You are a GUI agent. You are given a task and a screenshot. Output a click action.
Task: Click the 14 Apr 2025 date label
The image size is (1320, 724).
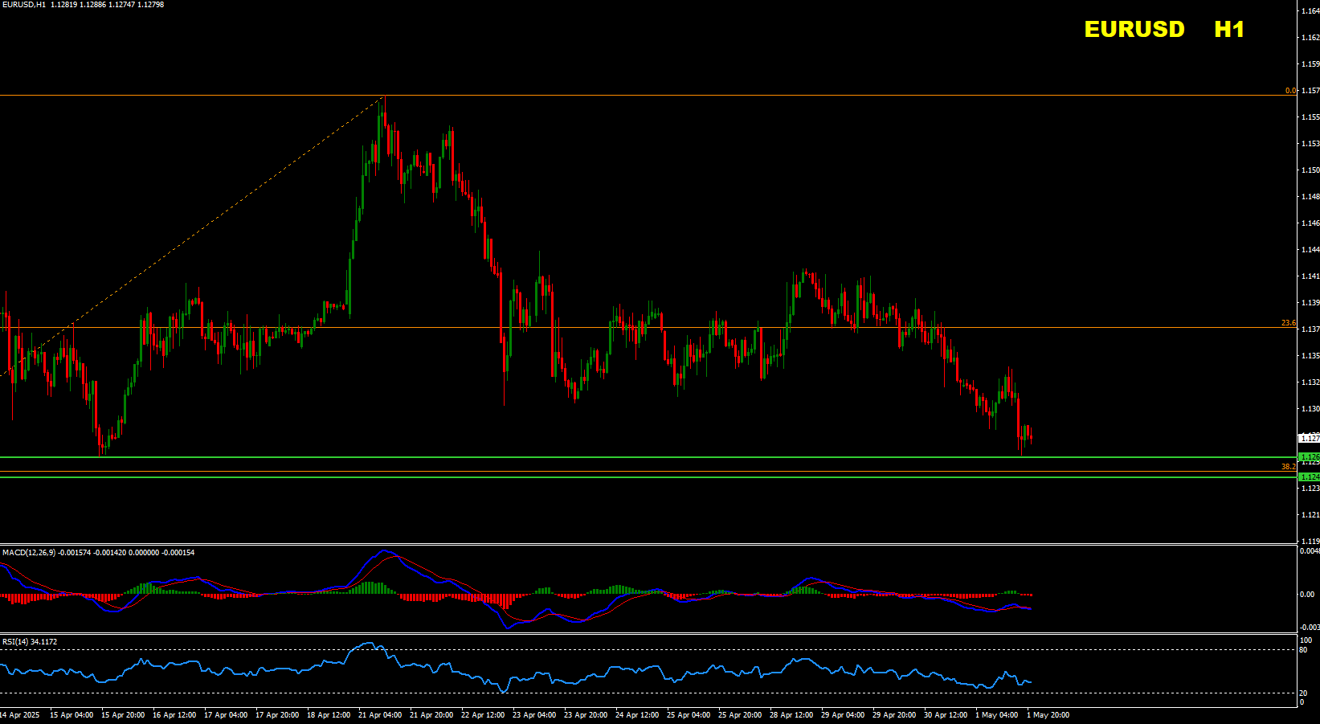coord(19,715)
